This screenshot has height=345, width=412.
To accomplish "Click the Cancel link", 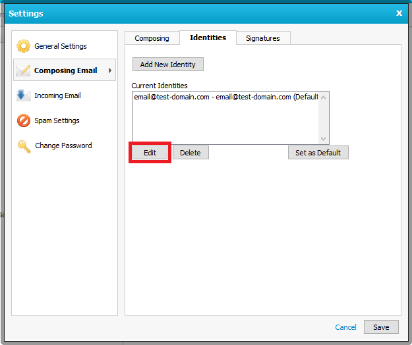I will pos(345,327).
